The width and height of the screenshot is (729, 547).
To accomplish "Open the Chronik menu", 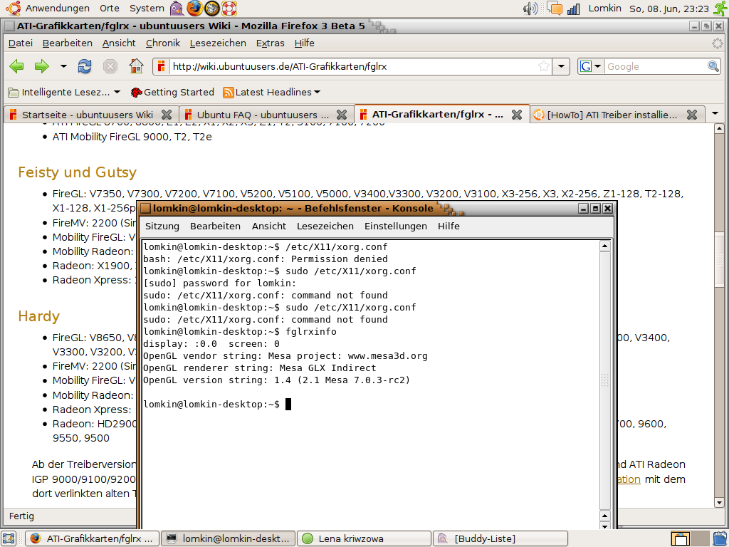I will pos(163,43).
